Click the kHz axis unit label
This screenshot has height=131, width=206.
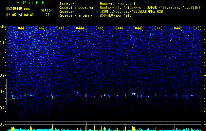pos(3,27)
